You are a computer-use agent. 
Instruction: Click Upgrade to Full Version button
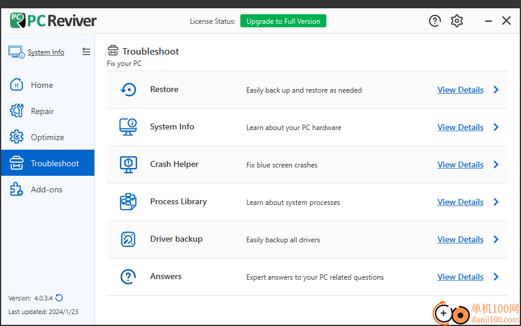pyautogui.click(x=283, y=21)
